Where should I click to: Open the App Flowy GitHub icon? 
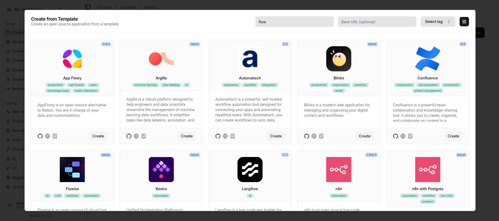[x=40, y=136]
